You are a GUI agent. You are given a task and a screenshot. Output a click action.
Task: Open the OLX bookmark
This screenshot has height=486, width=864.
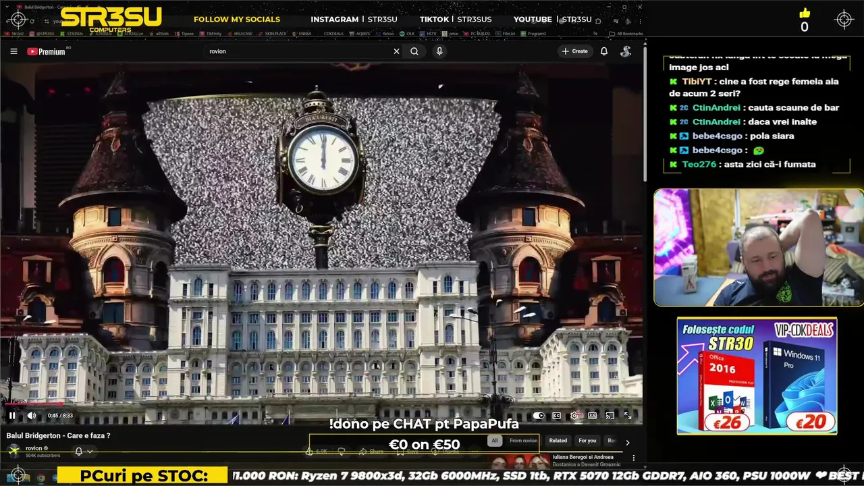click(406, 33)
